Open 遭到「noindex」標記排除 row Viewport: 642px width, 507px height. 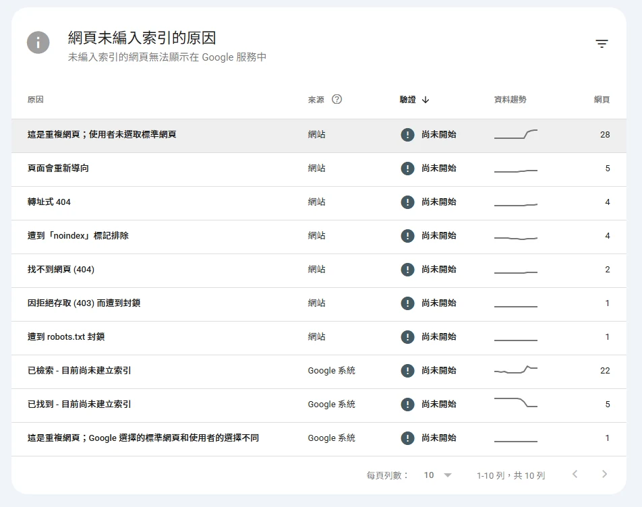(x=319, y=237)
